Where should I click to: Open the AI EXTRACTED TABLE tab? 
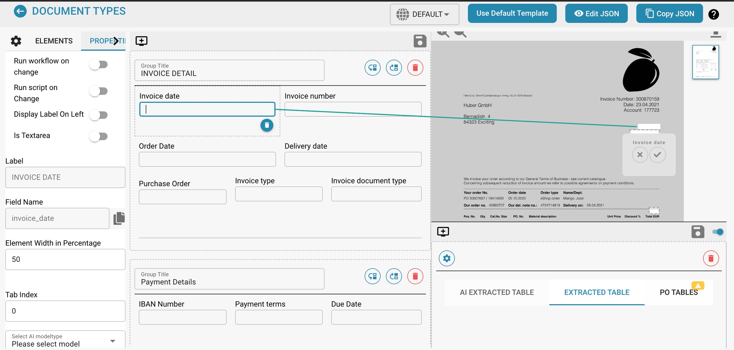point(496,292)
